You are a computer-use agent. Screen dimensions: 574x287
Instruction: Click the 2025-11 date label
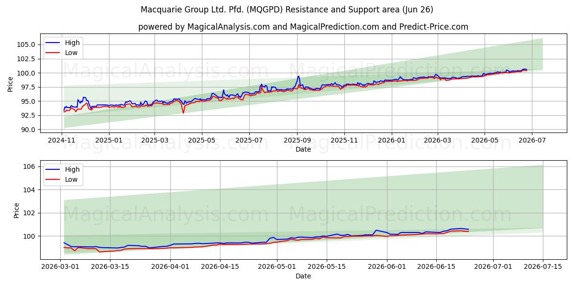(x=344, y=141)
